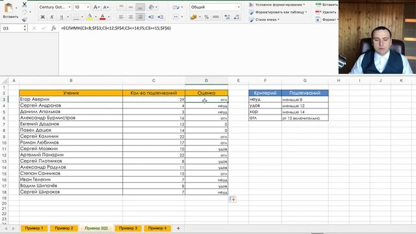416x234 pixels.
Task: Toggle italic formatting (К)
Action: (x=52, y=17)
